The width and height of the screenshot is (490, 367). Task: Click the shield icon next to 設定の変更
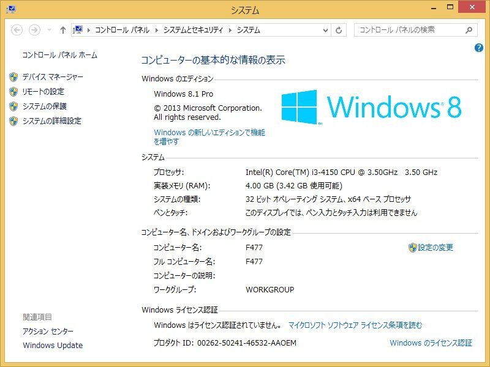click(x=412, y=248)
